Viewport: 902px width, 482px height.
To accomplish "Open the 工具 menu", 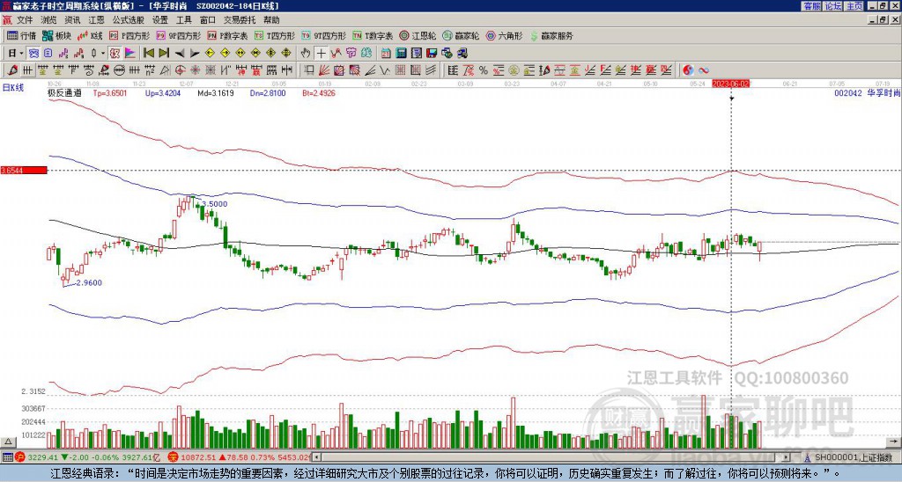I will tap(184, 20).
